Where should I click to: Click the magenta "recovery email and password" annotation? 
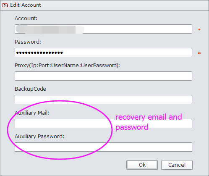point(149,122)
